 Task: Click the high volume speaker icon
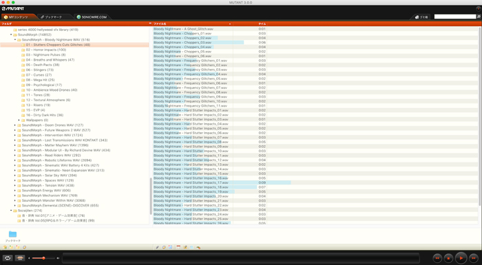point(58,258)
